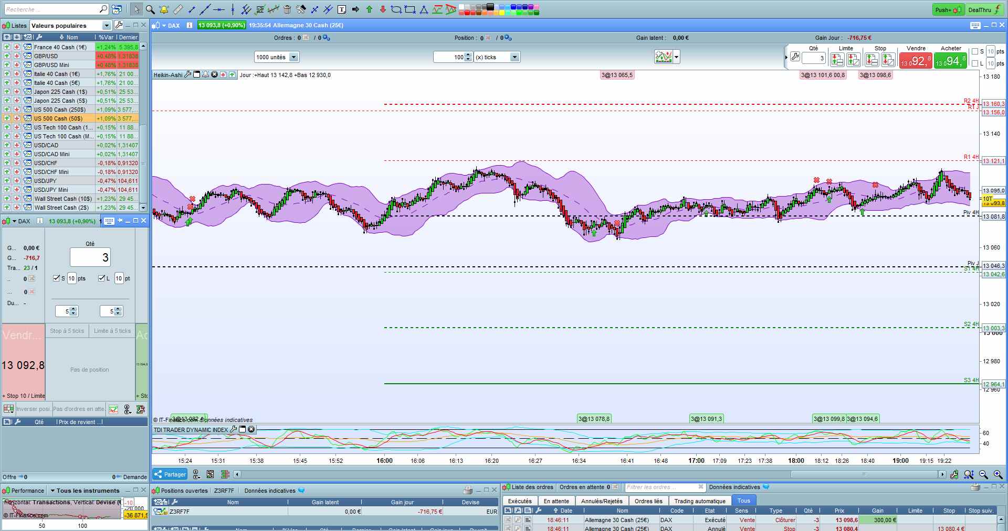This screenshot has height=531, width=1008.
Task: Open the keyboard icon in DAX chart header
Action: 975,25
